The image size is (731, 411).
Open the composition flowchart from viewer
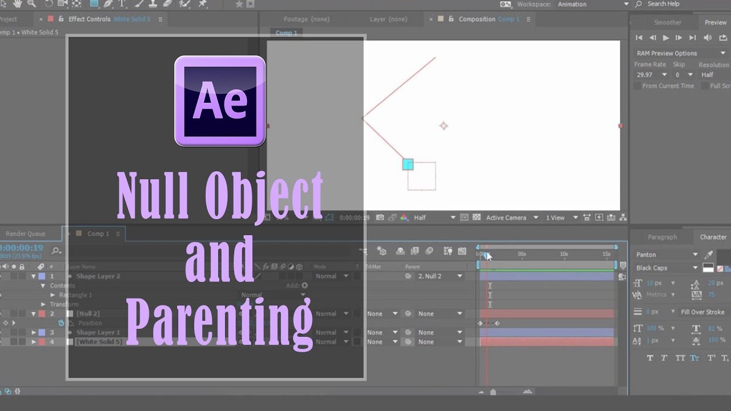pyautogui.click(x=622, y=217)
